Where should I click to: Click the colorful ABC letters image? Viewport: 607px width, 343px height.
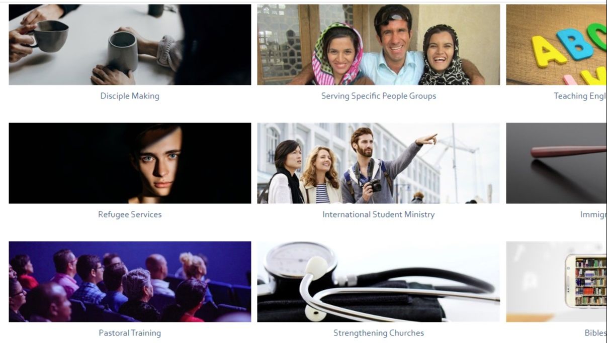[556, 45]
